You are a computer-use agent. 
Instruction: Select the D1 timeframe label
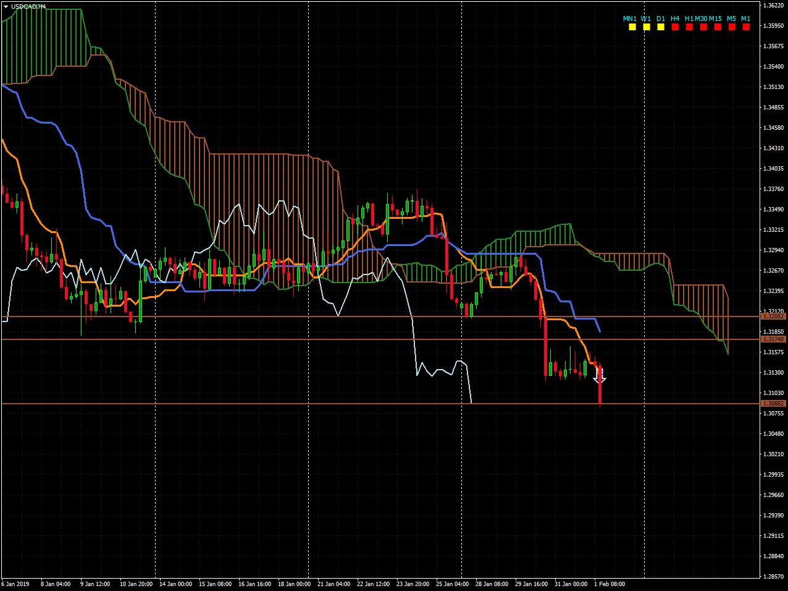tap(661, 19)
